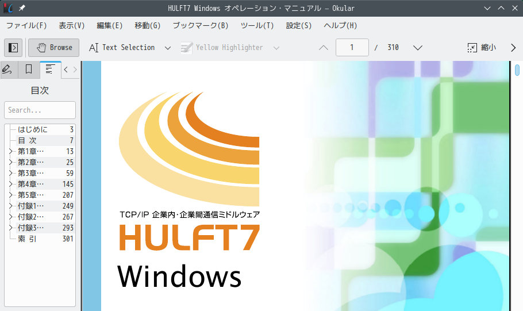This screenshot has width=523, height=311.
Task: Open the ファイル(F) menu
Action: coord(26,26)
